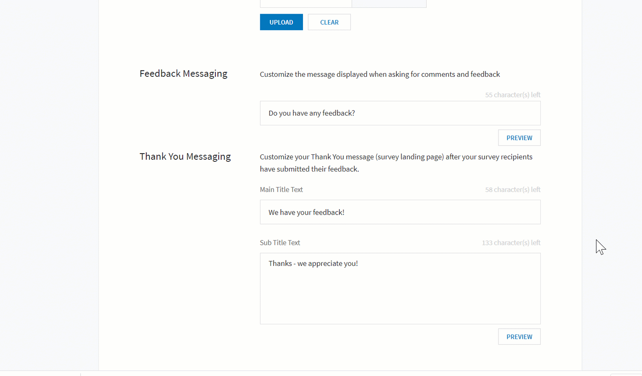Viewport: 642px width, 376px height.
Task: Edit the Main Title Text field
Action: pos(400,212)
